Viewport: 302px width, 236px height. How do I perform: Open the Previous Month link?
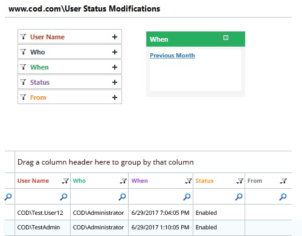click(x=172, y=56)
